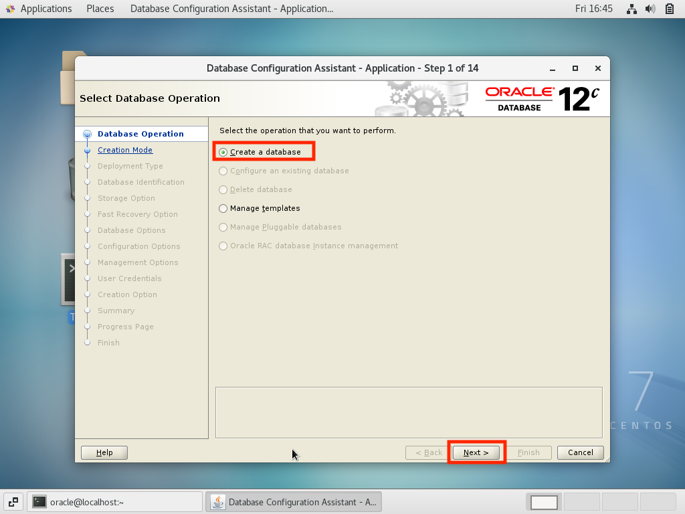Click the Management Options step label
This screenshot has width=685, height=514.
[138, 262]
